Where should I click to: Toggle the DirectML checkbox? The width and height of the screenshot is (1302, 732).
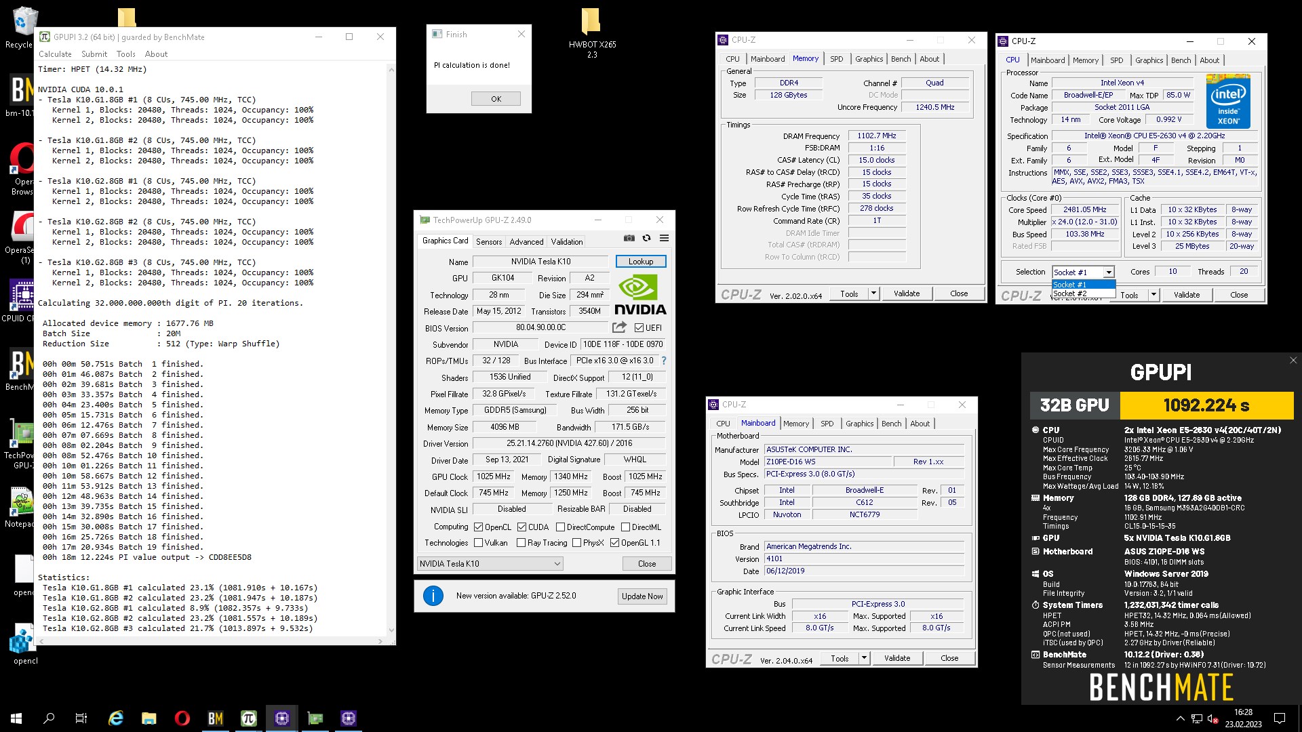(x=626, y=527)
